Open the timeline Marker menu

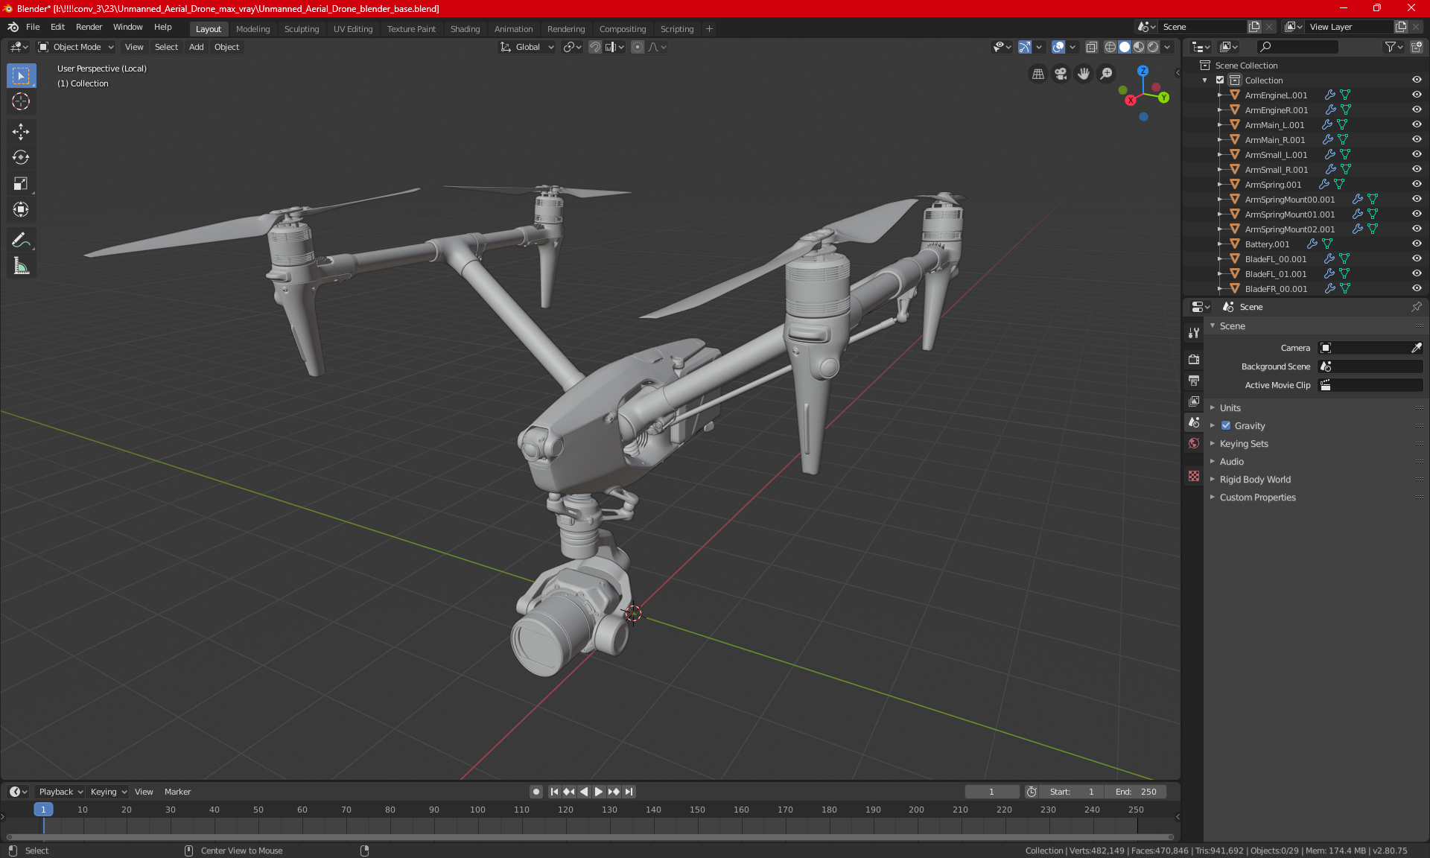point(177,792)
